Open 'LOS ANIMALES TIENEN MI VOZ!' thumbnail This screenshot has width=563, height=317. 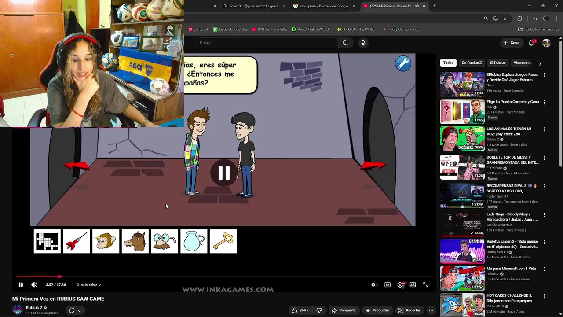(x=462, y=139)
